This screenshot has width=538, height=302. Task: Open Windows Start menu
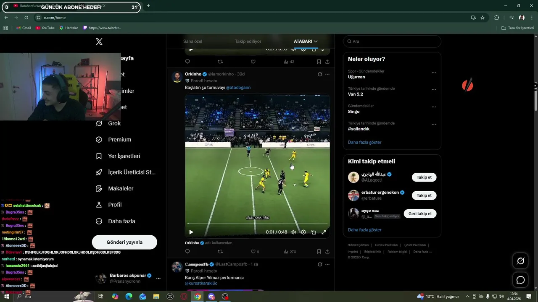6,297
